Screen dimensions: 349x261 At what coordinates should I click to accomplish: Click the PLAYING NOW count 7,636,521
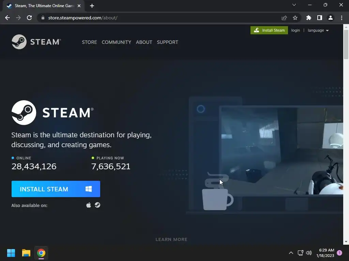111,167
